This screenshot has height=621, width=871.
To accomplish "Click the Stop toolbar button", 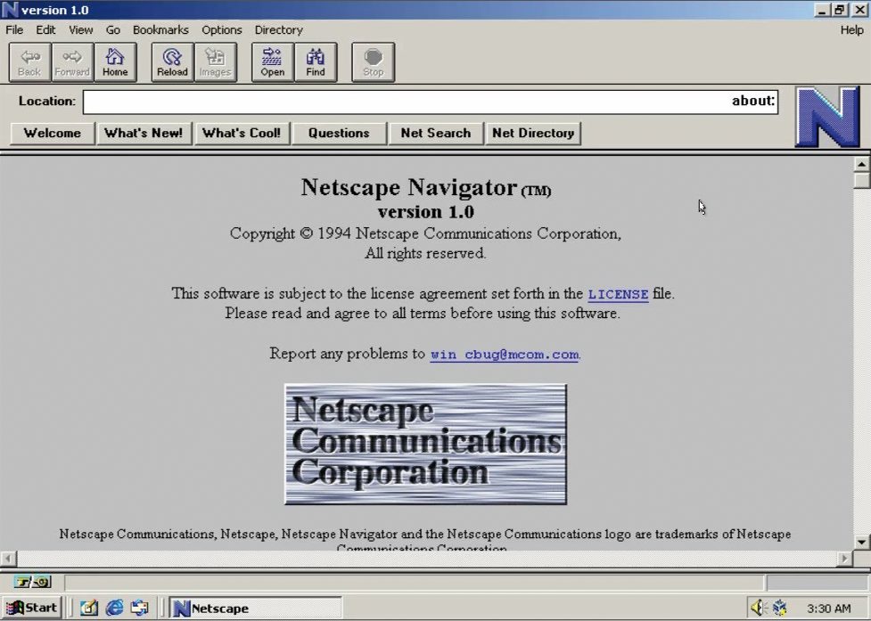I will click(374, 62).
